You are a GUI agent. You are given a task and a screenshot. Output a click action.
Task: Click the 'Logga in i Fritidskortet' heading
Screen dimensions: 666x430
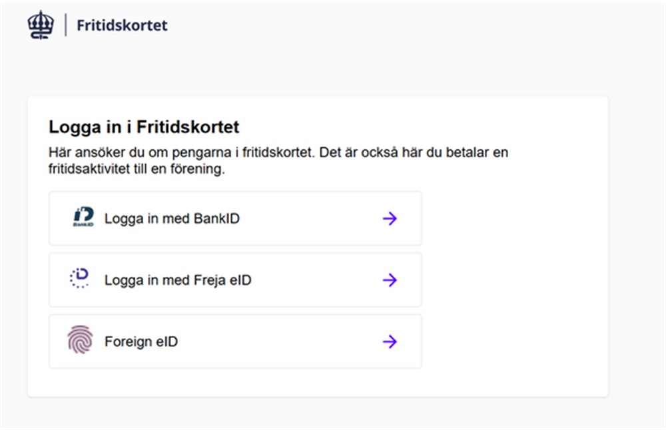tap(144, 126)
